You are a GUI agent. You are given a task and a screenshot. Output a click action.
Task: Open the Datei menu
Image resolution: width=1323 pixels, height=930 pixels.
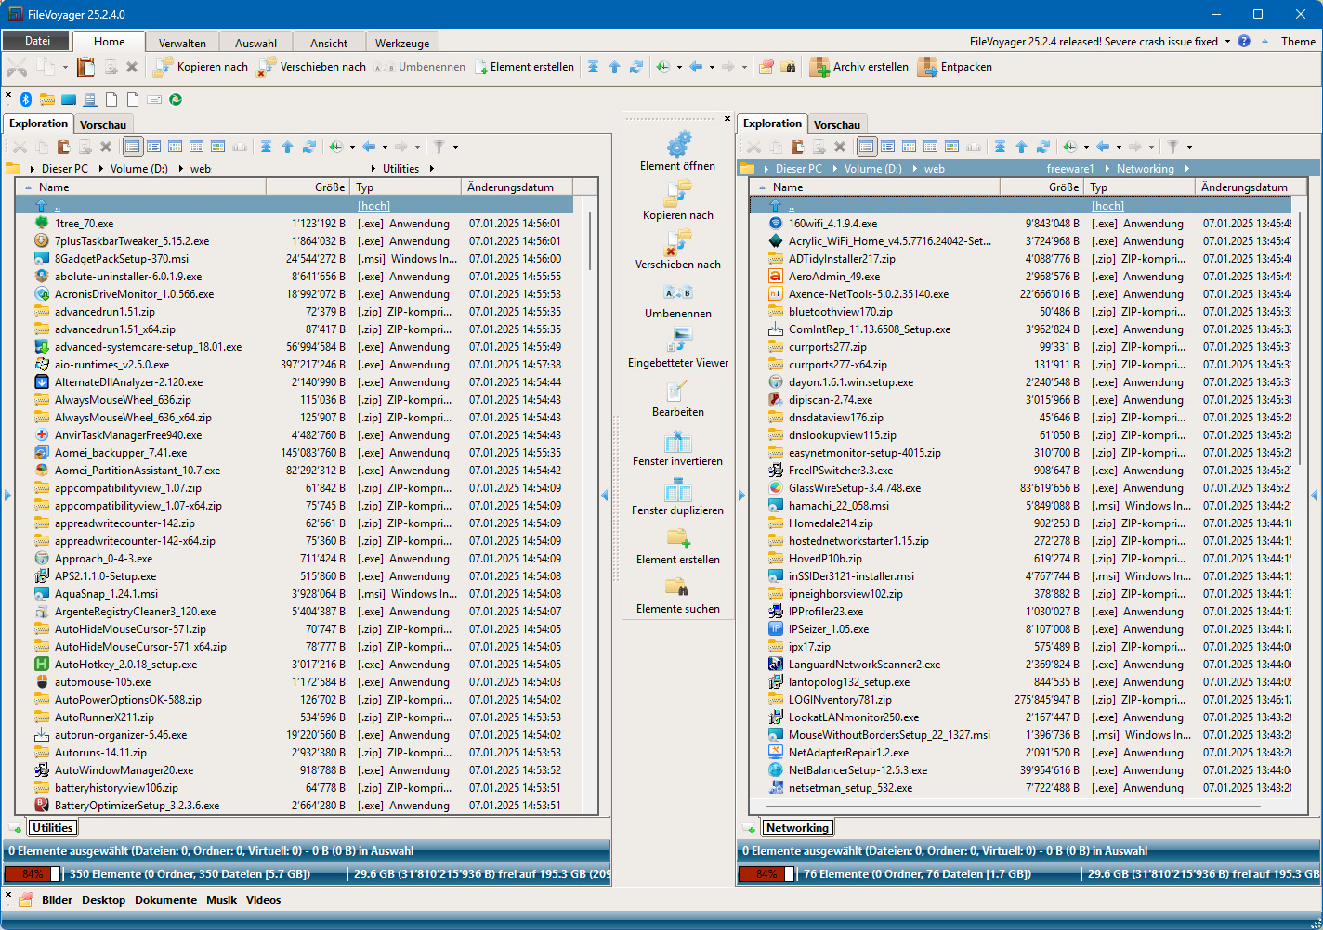point(37,41)
